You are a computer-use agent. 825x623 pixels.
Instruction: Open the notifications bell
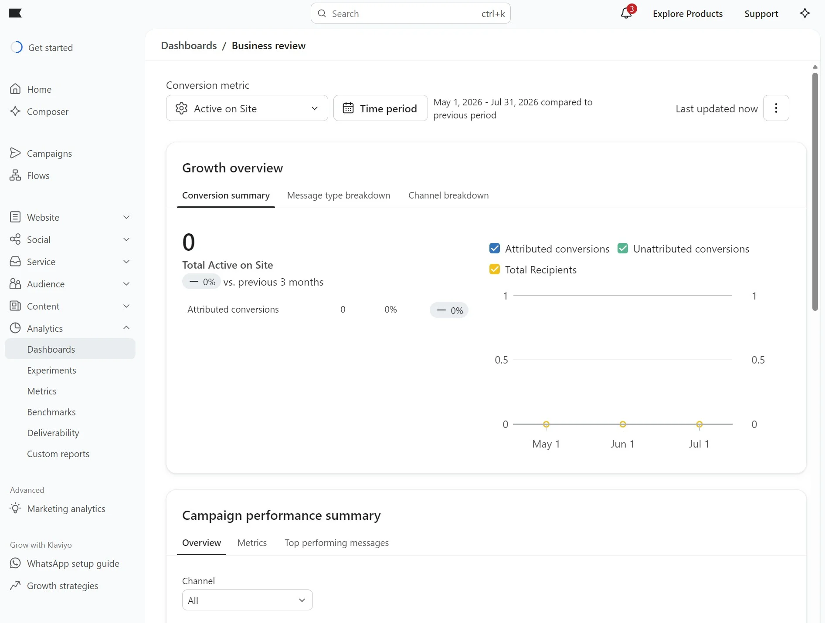(626, 13)
